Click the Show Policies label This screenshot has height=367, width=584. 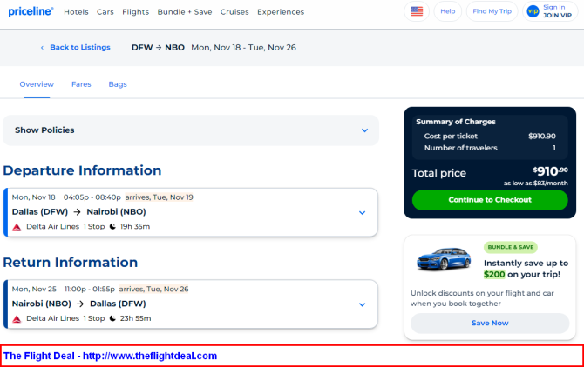click(44, 130)
